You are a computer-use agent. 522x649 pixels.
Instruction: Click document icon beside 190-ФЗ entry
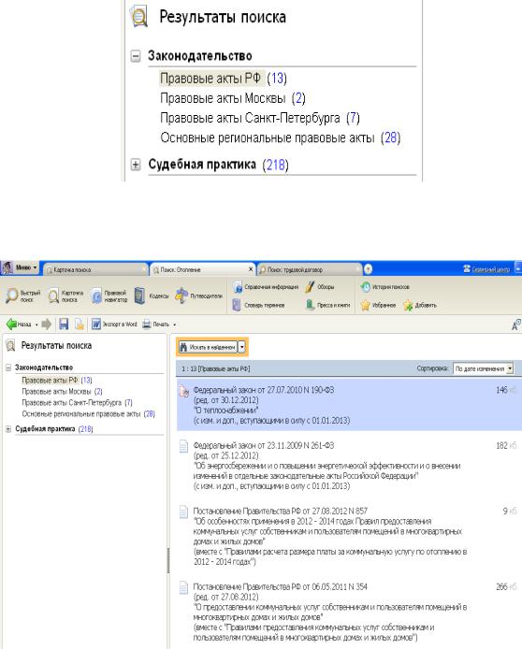tap(183, 390)
